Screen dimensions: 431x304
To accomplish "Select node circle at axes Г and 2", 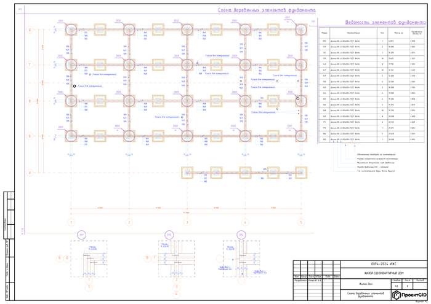I will click(129, 65).
